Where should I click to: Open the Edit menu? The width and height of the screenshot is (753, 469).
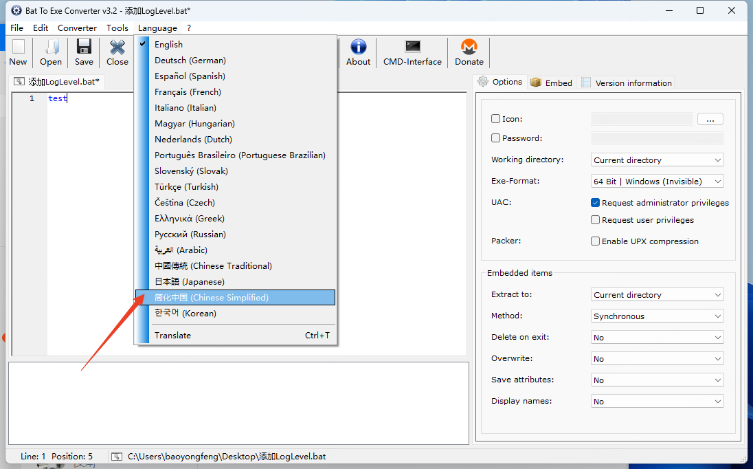tap(41, 28)
